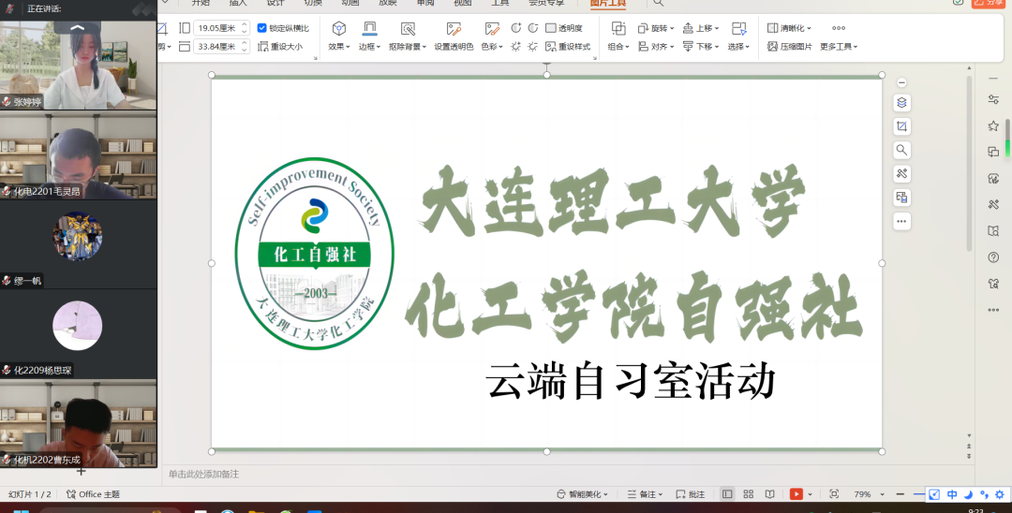
Task: Click the book icon in the right sidebar
Action: [x=993, y=230]
